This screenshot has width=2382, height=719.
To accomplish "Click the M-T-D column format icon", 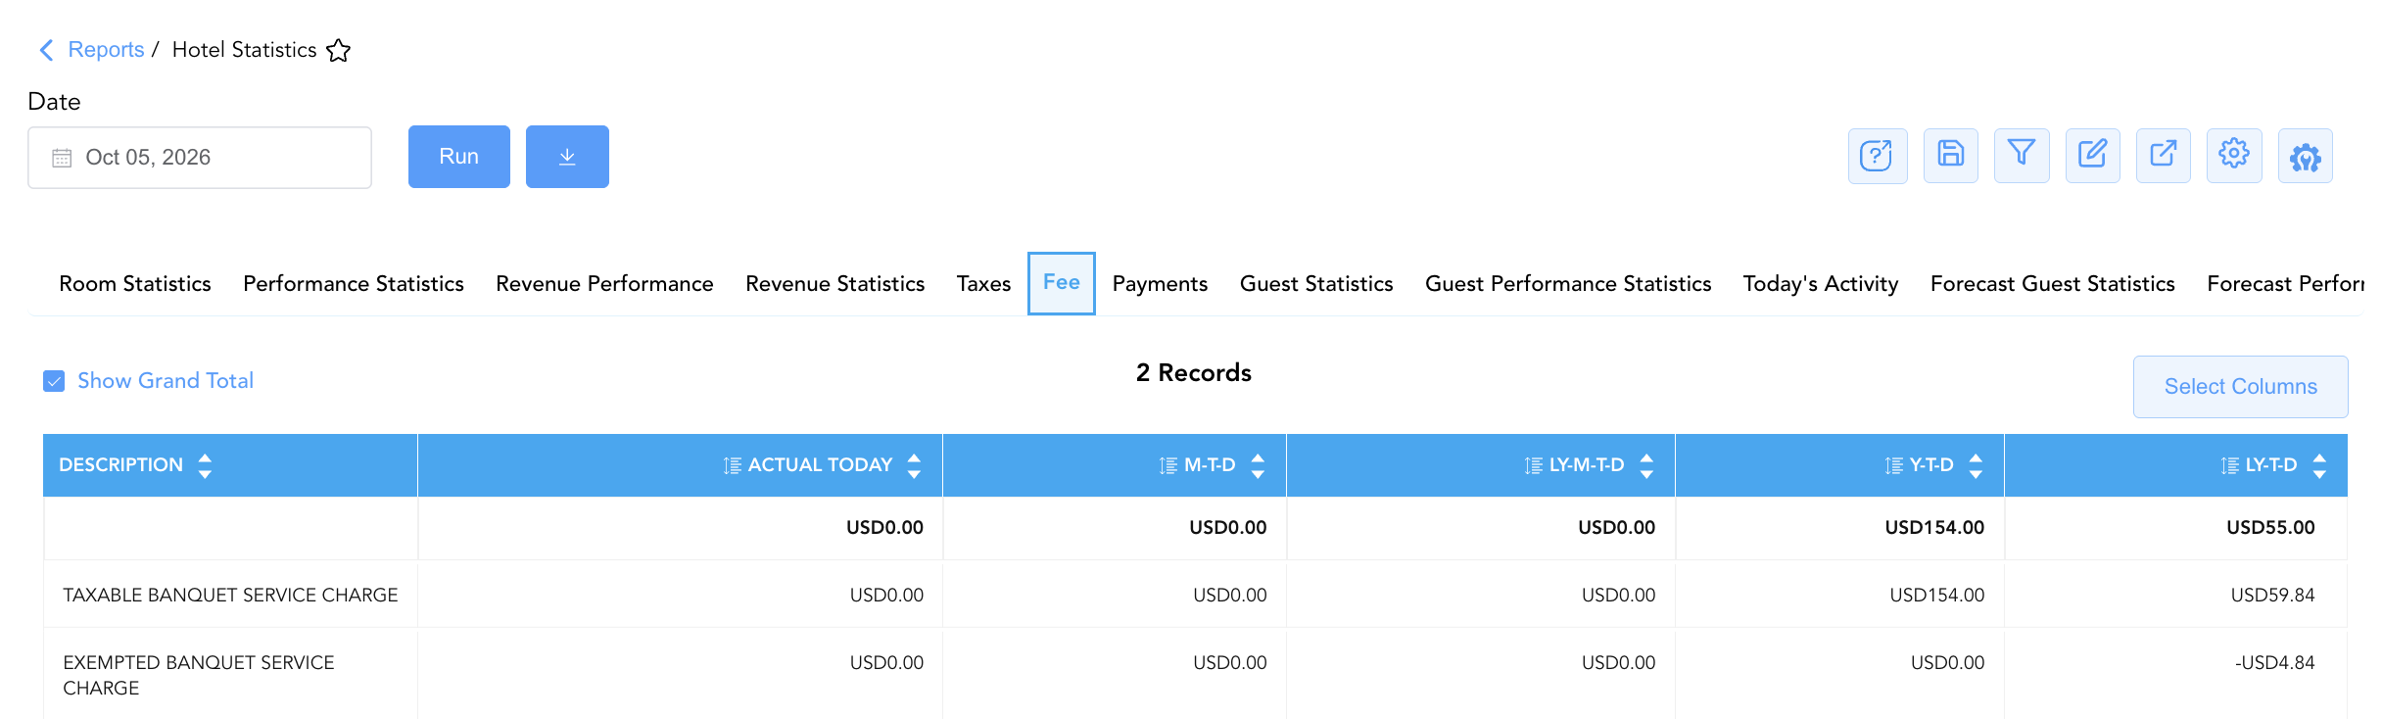I will click(1168, 465).
